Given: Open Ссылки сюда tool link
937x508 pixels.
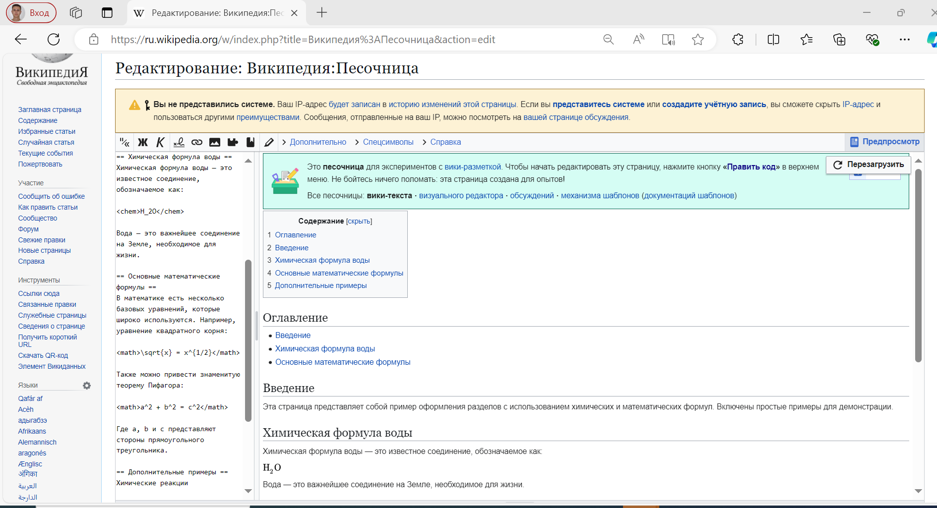Looking at the screenshot, I should 39,293.
